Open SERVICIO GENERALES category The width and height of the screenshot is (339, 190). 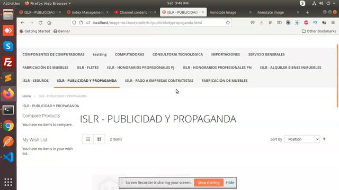pyautogui.click(x=266, y=54)
